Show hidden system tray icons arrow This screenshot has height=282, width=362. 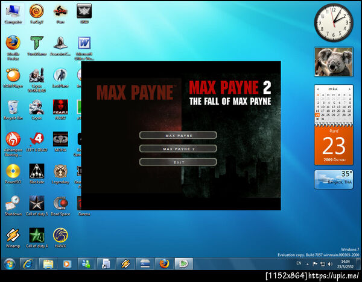pos(308,264)
